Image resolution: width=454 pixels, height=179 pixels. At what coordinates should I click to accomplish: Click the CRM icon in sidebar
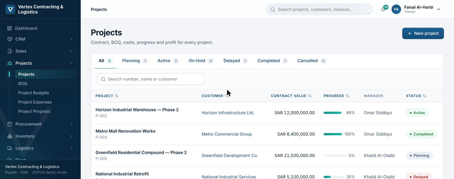click(10, 39)
